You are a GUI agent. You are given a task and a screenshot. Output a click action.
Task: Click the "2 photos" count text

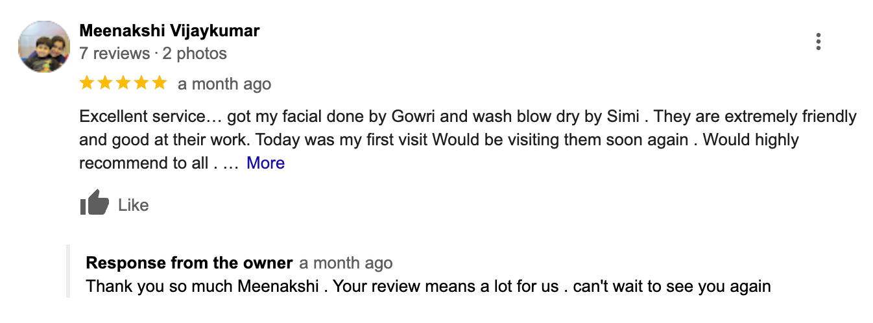pos(195,53)
